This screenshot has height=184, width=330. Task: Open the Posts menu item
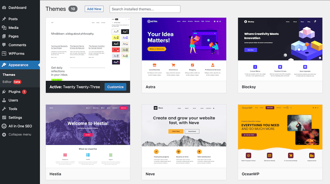(13, 19)
